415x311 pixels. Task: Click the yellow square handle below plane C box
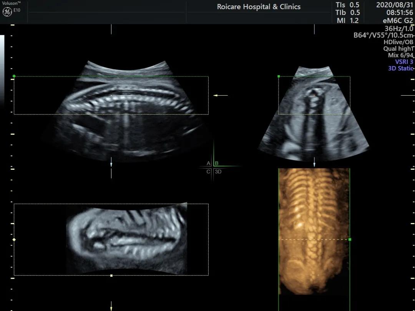111,275
